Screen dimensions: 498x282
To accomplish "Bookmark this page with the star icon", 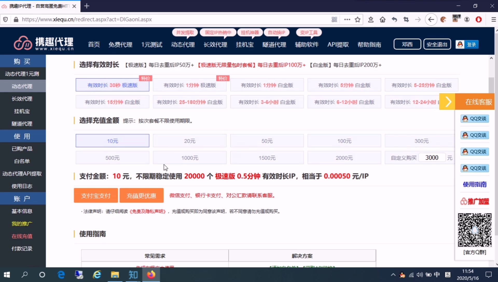I will pyautogui.click(x=358, y=19).
